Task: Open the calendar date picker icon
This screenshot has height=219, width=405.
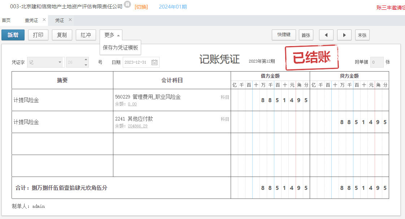Action: coord(154,62)
